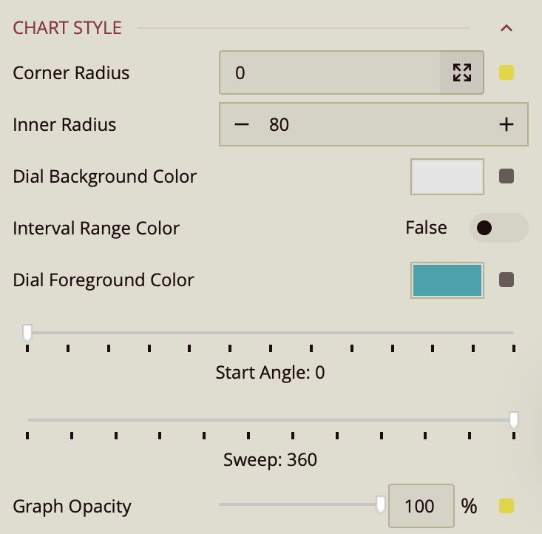Collapse the Chart Style section chevron
The width and height of the screenshot is (542, 534).
coord(507,29)
